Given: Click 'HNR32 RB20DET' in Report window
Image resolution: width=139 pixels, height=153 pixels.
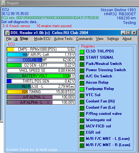Looking at the screenshot, I should [120, 14].
